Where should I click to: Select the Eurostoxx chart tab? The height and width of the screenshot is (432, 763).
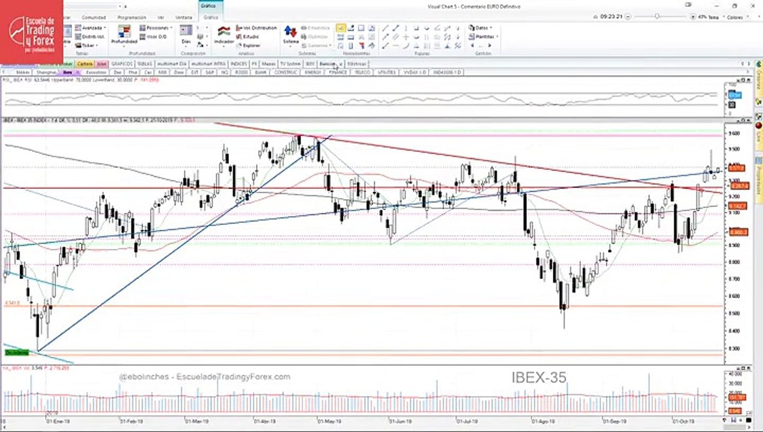point(96,72)
